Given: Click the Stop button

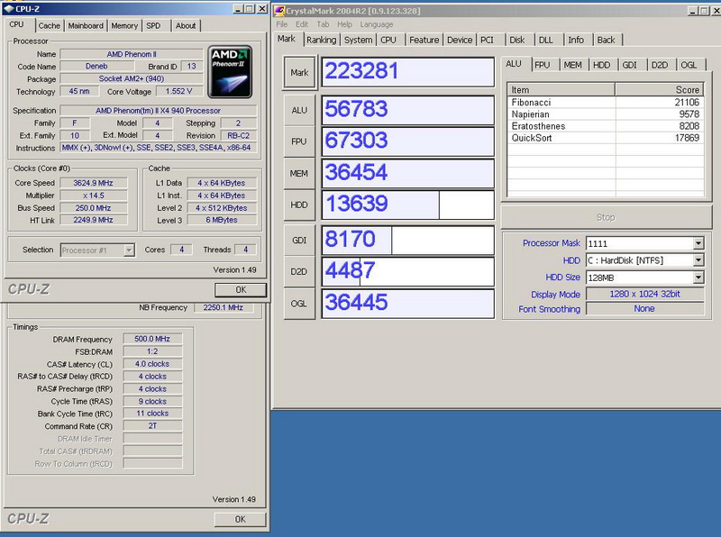Looking at the screenshot, I should click(x=606, y=217).
